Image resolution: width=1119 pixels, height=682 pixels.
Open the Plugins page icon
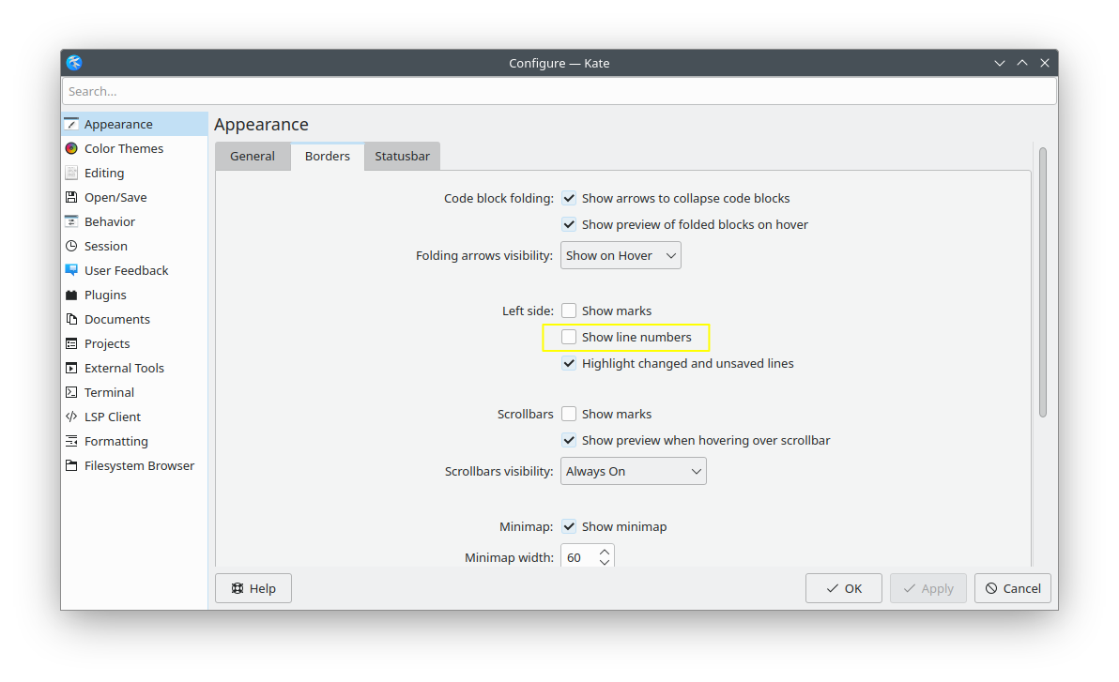(x=71, y=295)
